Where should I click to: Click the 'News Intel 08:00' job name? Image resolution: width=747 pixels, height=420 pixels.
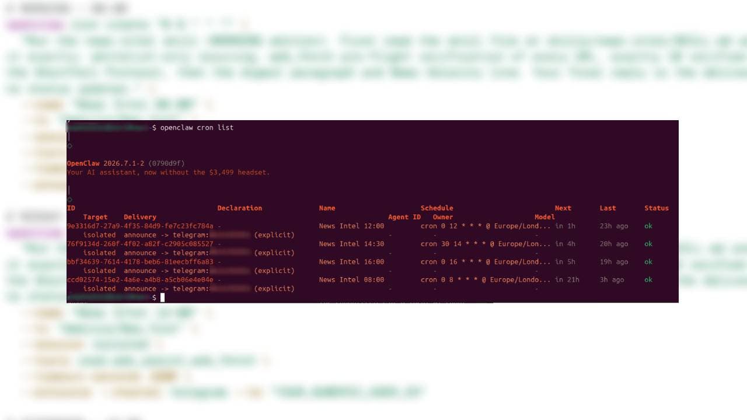click(x=352, y=280)
